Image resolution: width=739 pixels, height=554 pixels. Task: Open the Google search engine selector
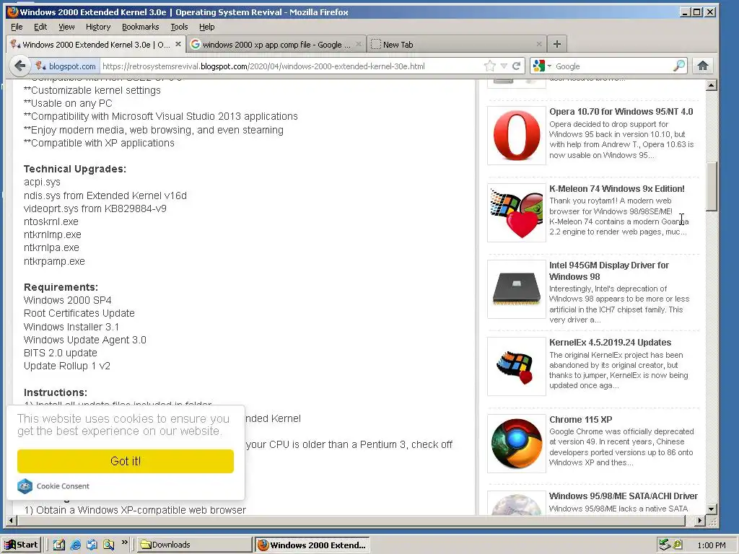click(541, 66)
